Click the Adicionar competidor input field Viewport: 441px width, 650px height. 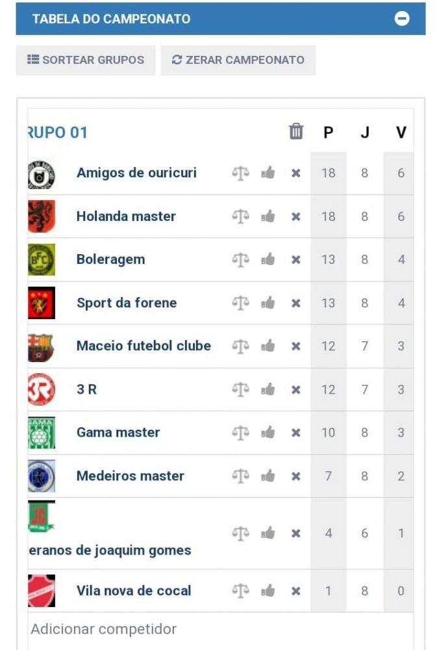tap(221, 629)
